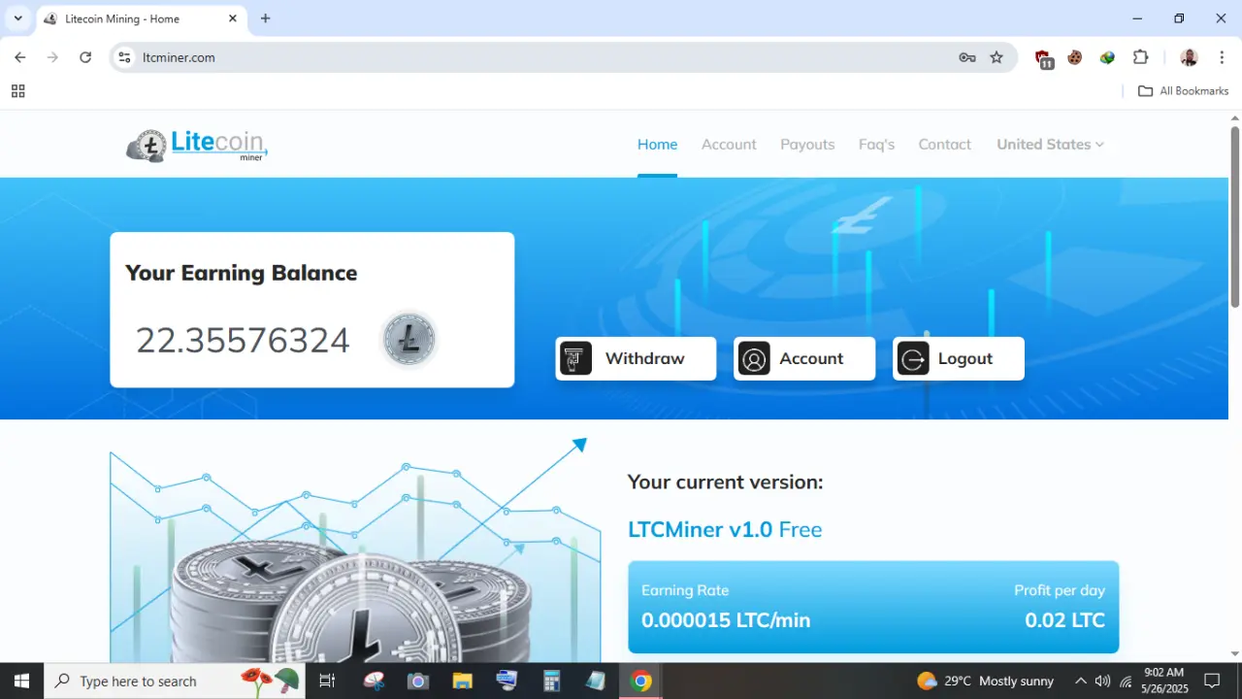
Task: Click the Chrome icon on the taskbar
Action: tap(640, 681)
